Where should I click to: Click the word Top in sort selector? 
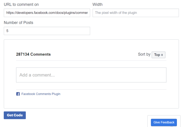[157, 55]
